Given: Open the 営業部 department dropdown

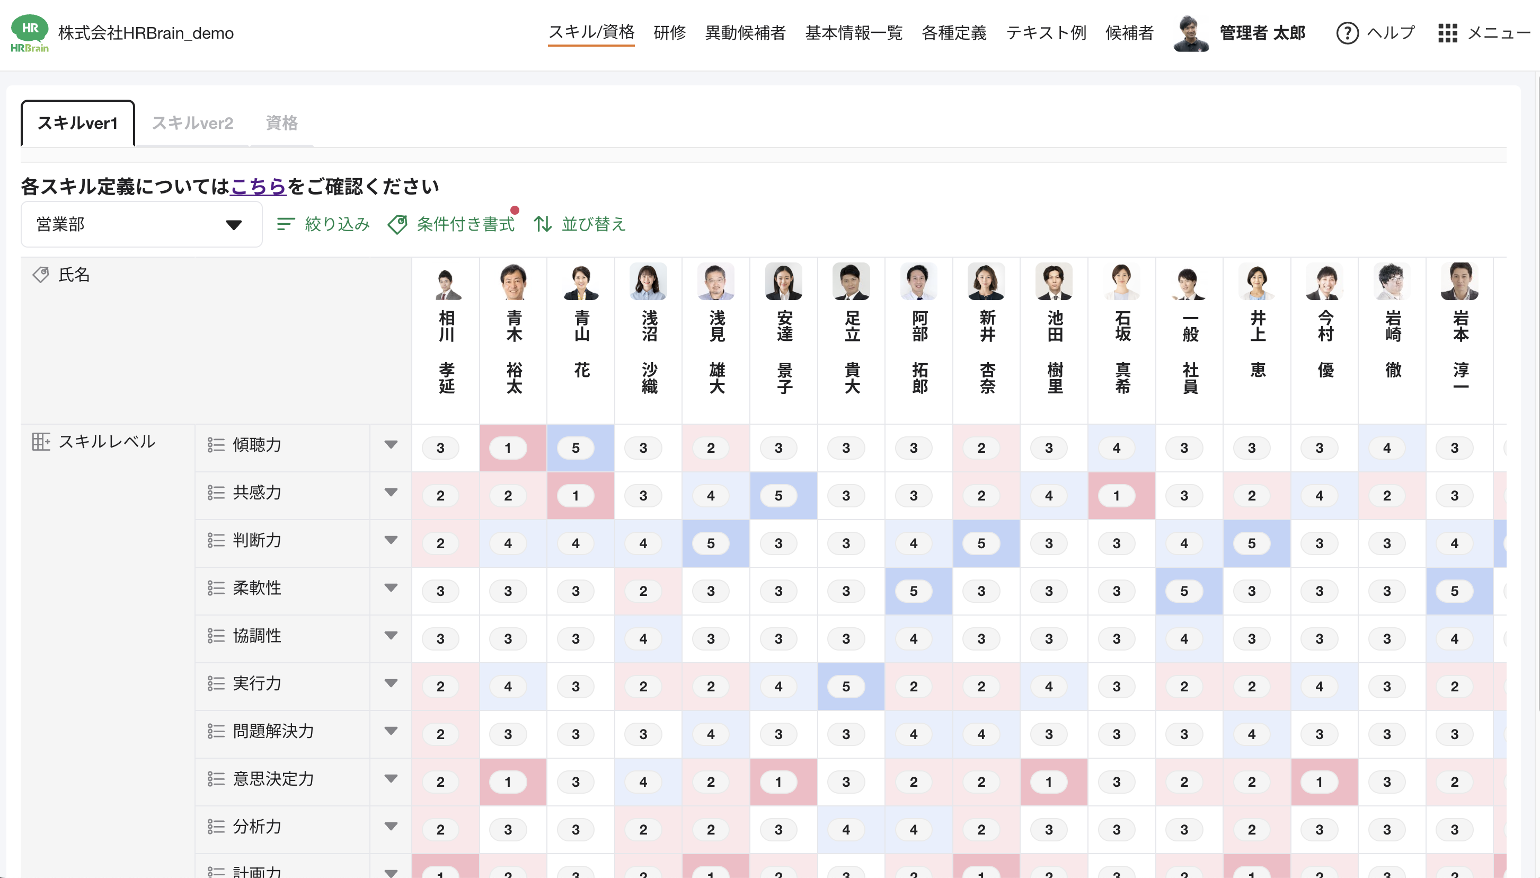Looking at the screenshot, I should (x=141, y=224).
